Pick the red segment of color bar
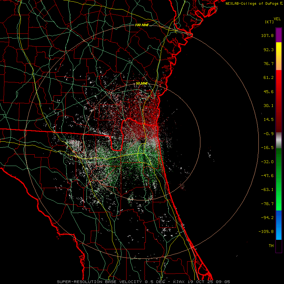Image resolution: width=284 pixels, height=284 pixels. [x=279, y=101]
